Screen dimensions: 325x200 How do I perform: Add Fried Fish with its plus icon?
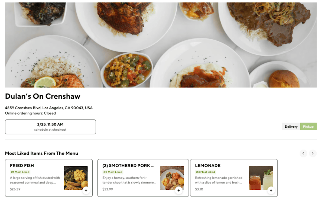point(86,191)
